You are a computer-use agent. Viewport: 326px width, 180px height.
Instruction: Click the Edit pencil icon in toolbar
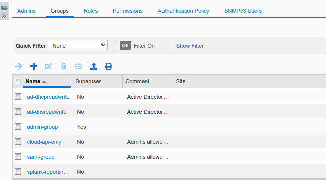[49, 67]
